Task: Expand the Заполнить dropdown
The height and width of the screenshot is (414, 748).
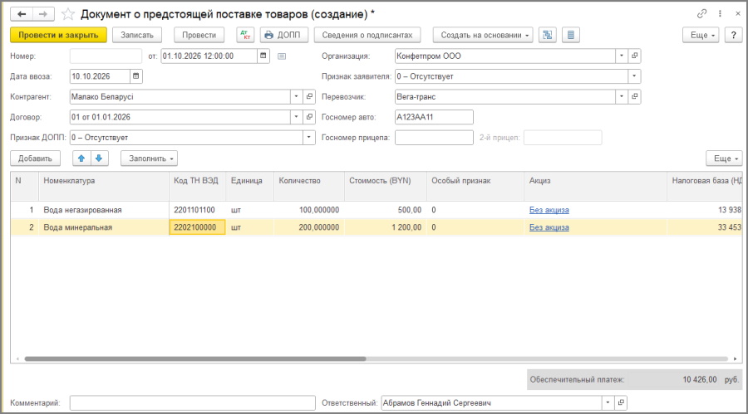Action: [x=150, y=158]
